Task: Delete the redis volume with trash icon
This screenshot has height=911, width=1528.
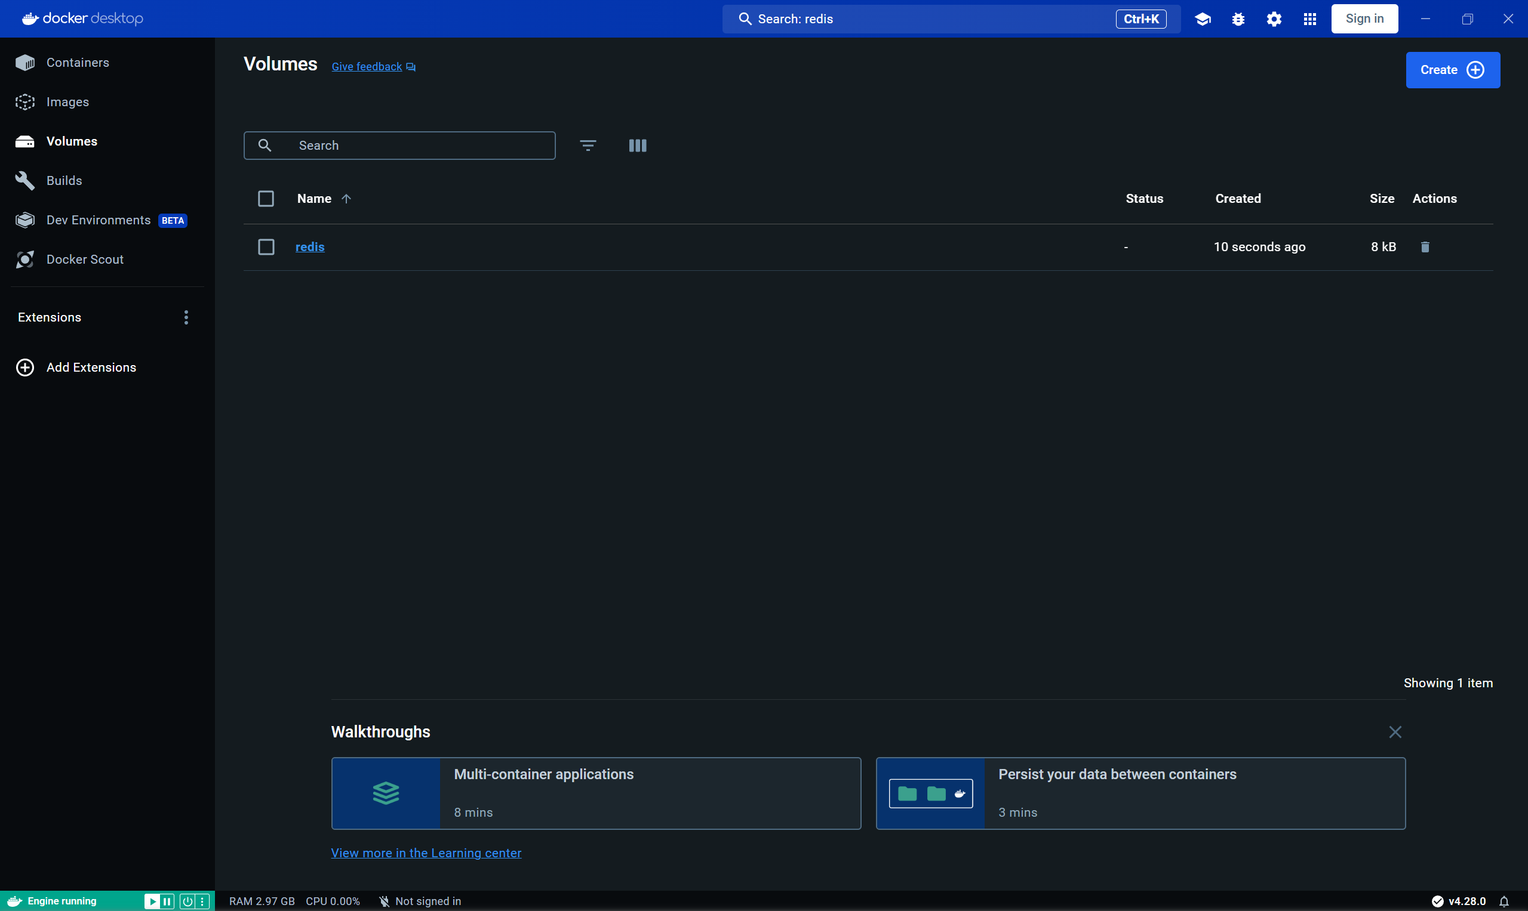Action: tap(1425, 247)
